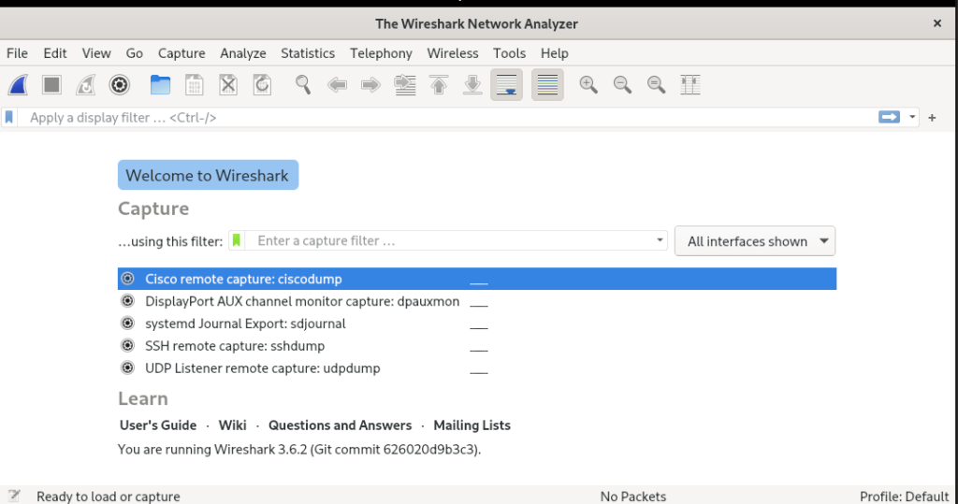Open settings gear for sdjournal interface
Image resolution: width=958 pixels, height=504 pixels.
tap(127, 324)
